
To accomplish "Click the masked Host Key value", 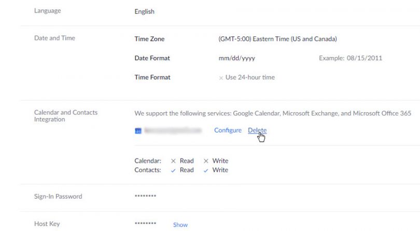I will [145, 224].
